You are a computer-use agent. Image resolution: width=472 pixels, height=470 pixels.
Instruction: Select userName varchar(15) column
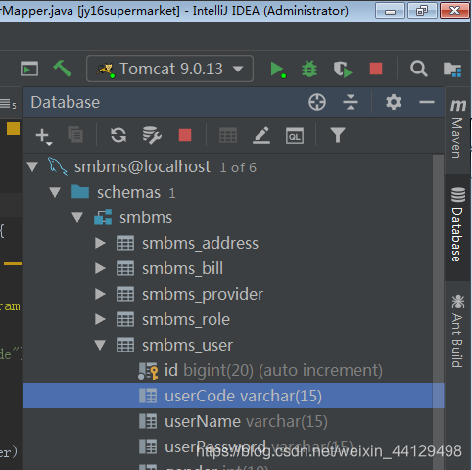point(233,421)
